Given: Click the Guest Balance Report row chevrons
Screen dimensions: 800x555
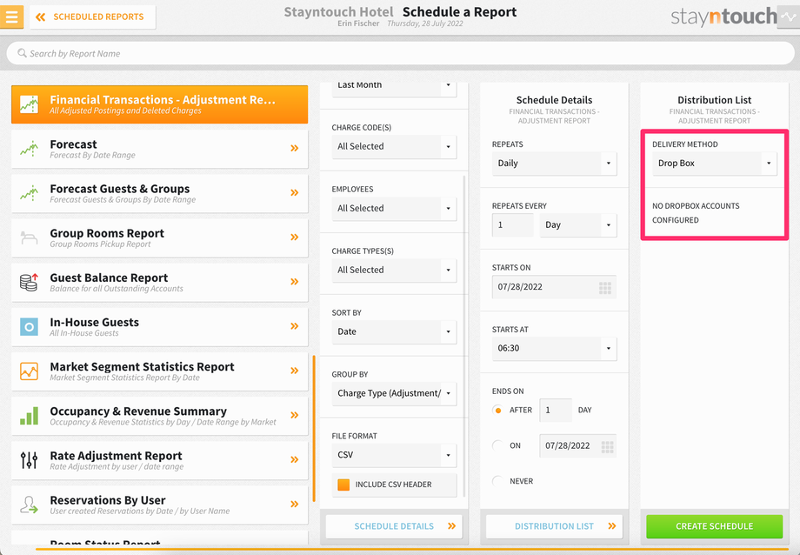Looking at the screenshot, I should pos(295,281).
